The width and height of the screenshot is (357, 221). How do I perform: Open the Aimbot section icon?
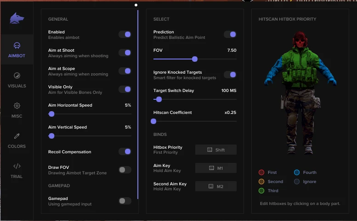click(x=17, y=46)
